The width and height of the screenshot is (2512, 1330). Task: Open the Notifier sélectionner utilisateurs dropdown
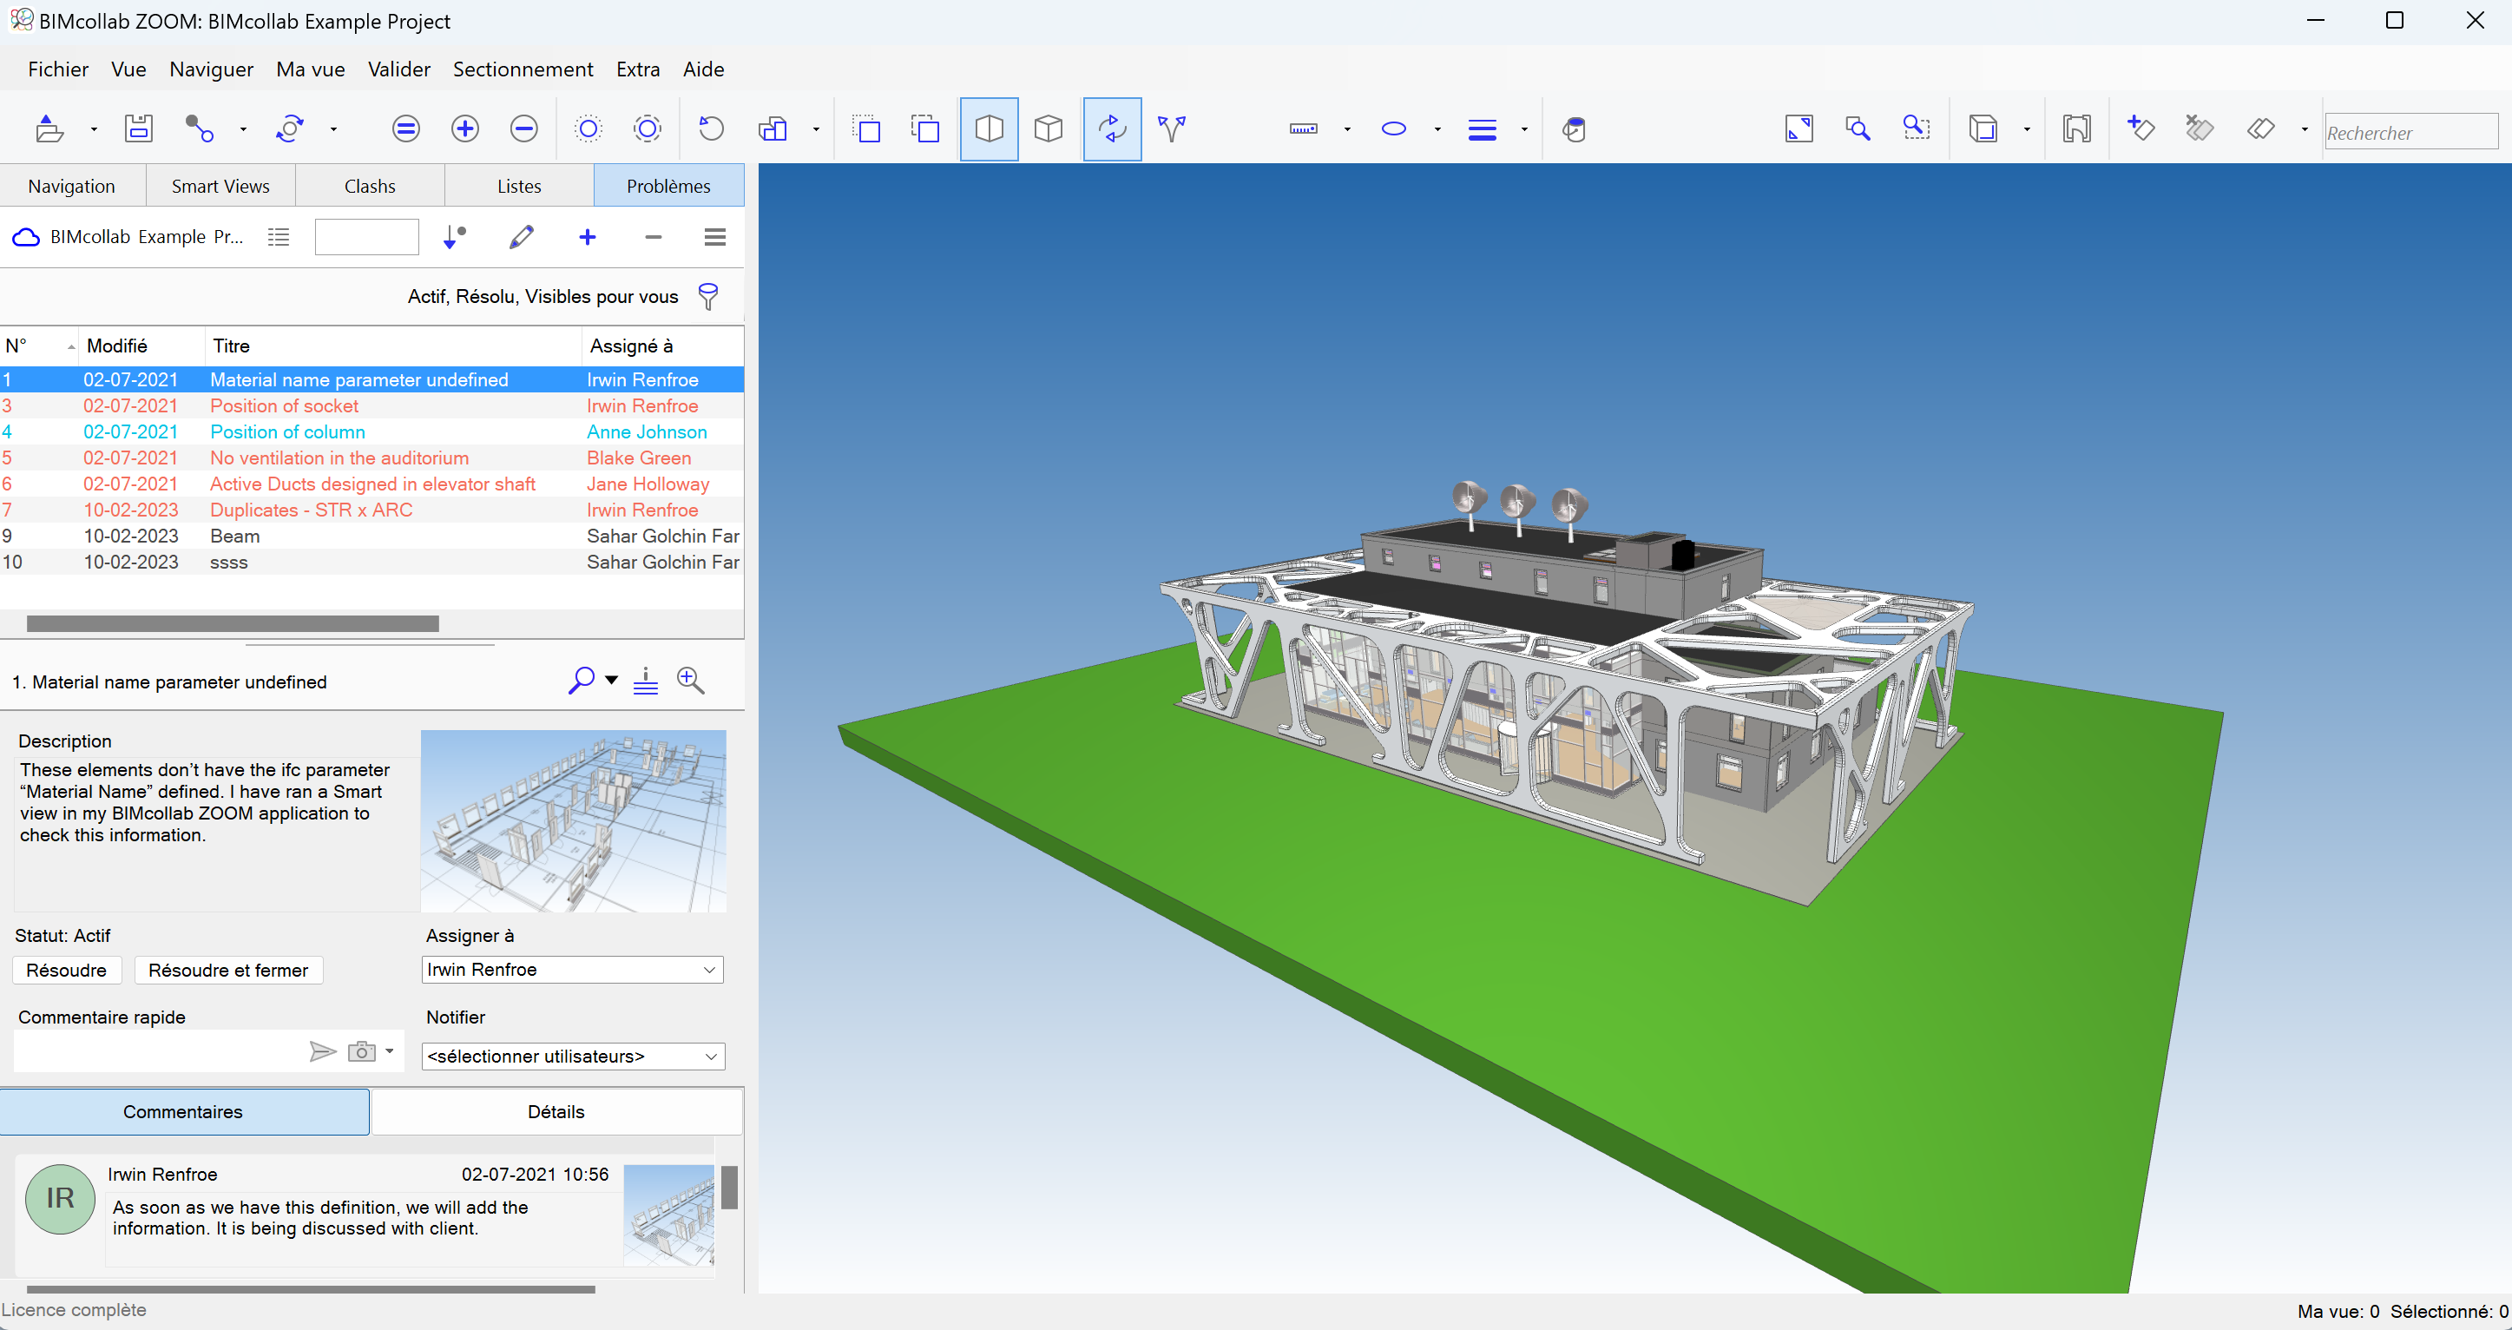(x=574, y=1056)
